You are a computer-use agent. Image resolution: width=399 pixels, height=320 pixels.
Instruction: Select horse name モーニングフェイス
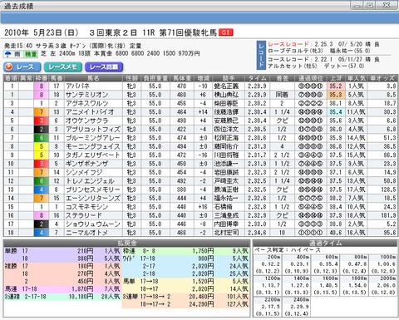click(x=93, y=146)
